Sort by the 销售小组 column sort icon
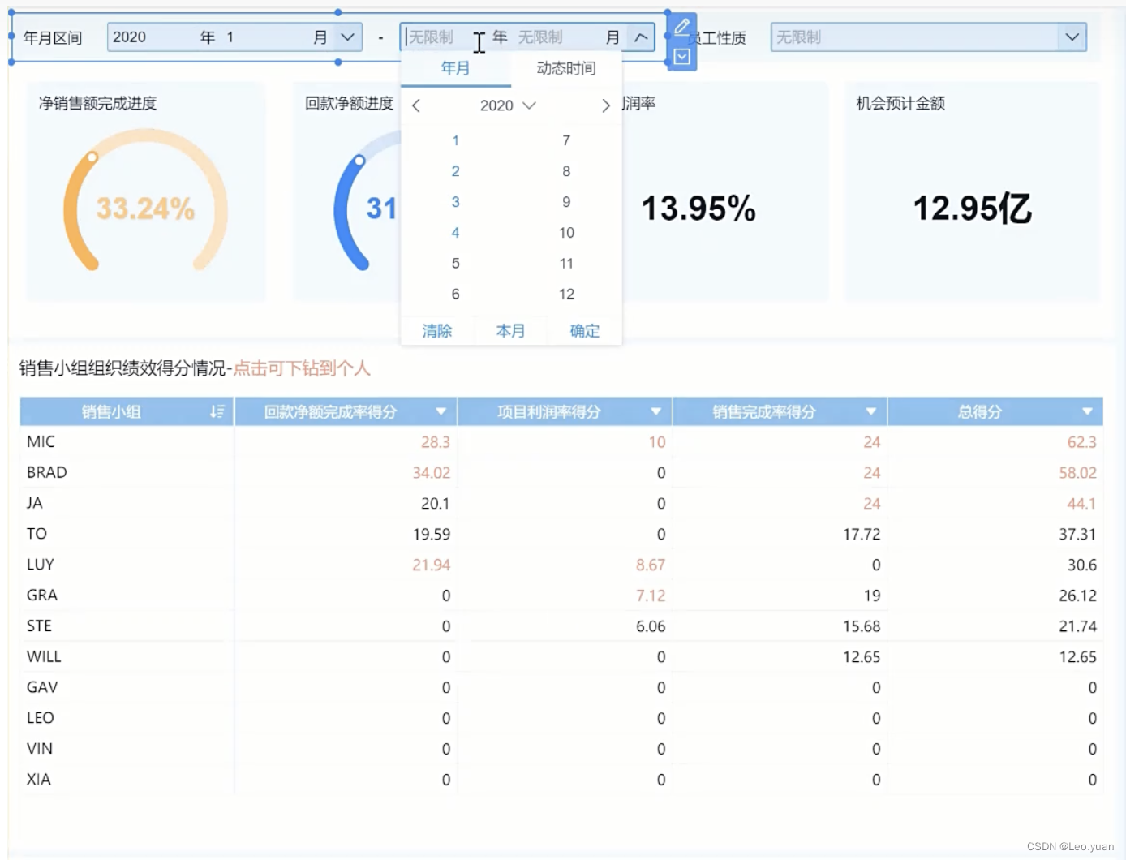Image resolution: width=1126 pixels, height=860 pixels. [217, 411]
